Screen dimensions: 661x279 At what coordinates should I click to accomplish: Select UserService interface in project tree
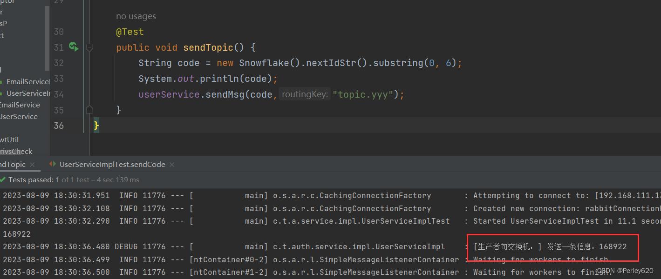pos(19,116)
